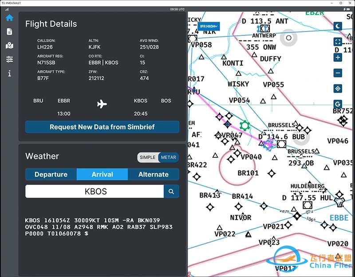Select the HUL VOR symbol on map
This screenshot has width=355, height=277.
[x=307, y=205]
